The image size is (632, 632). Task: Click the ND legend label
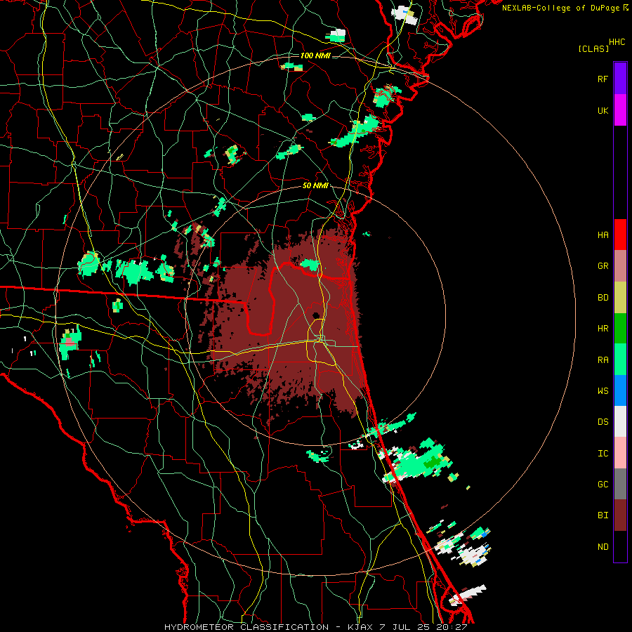pyautogui.click(x=603, y=546)
